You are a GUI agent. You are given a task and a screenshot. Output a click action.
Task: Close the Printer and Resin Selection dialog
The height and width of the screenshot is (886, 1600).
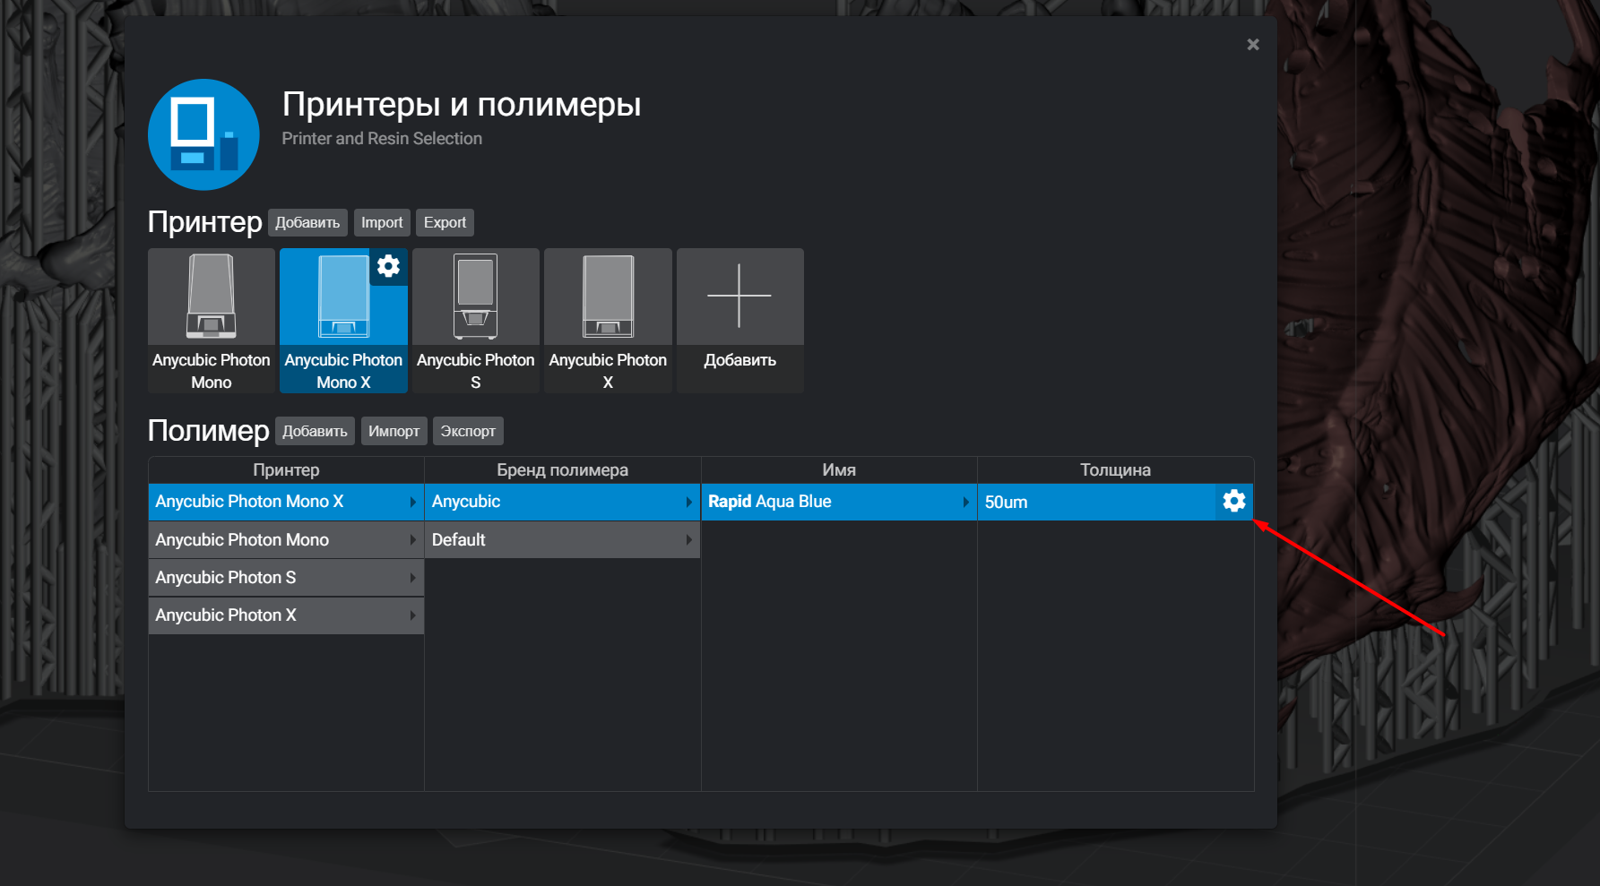pyautogui.click(x=1253, y=44)
